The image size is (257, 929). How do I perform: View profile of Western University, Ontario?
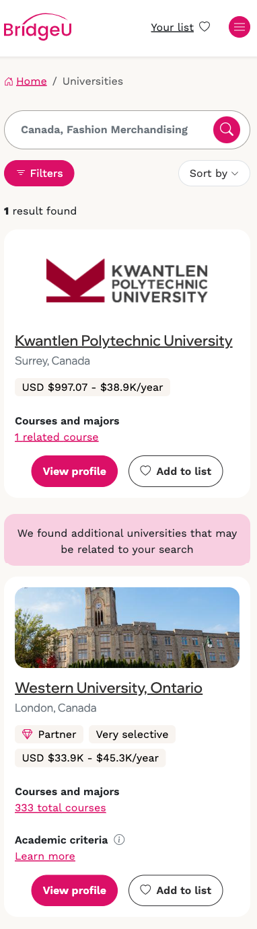(75, 891)
